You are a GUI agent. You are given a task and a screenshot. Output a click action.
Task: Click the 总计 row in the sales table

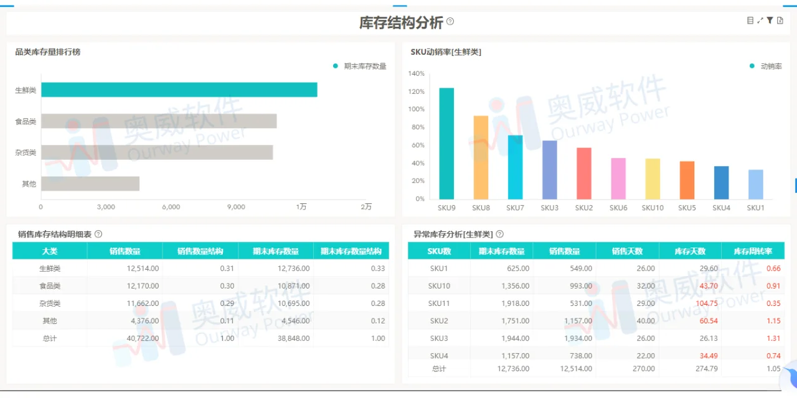(49, 338)
